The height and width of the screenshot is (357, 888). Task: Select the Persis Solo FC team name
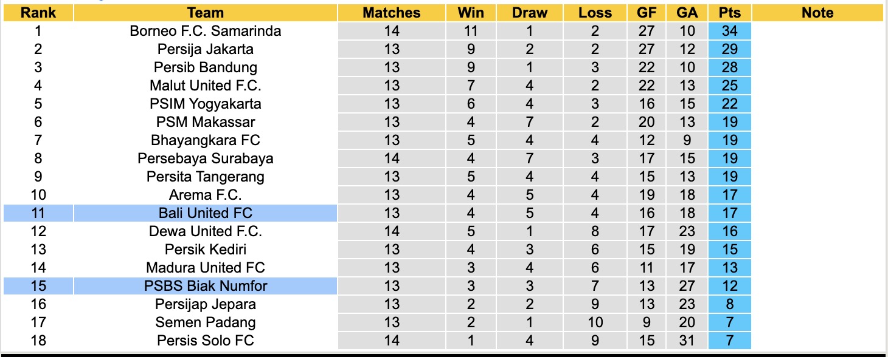pos(206,341)
